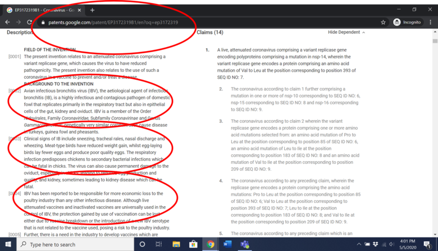Click the battery icon in the system tray
This screenshot has width=438, height=251.
367,244
